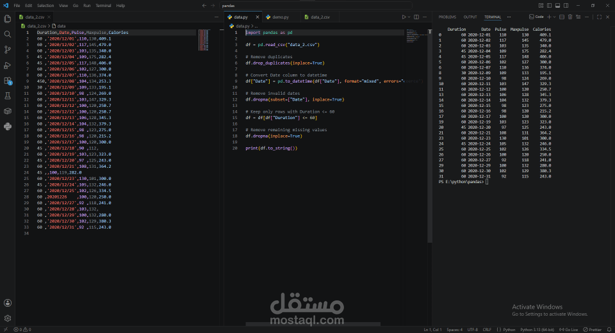Maximize the terminal panel size
The height and width of the screenshot is (333, 615).
[x=599, y=17]
